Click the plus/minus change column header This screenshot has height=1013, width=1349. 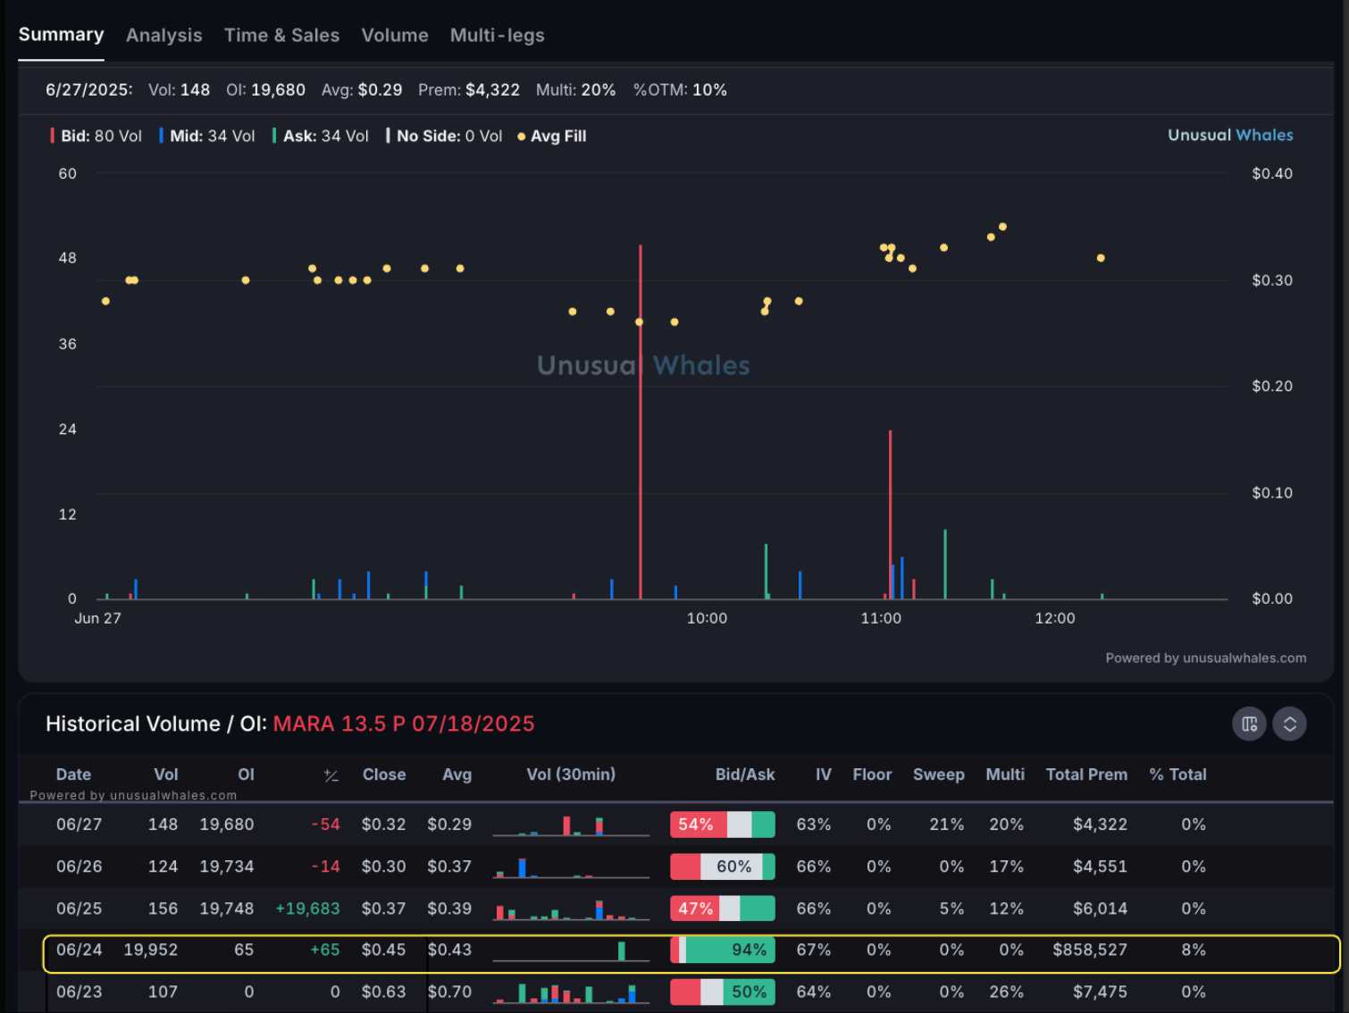click(x=331, y=775)
